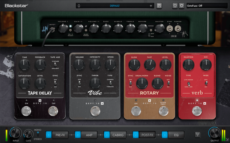Click Rotary SLOW/FAST footswitch
230x143 pixels.
(163, 111)
